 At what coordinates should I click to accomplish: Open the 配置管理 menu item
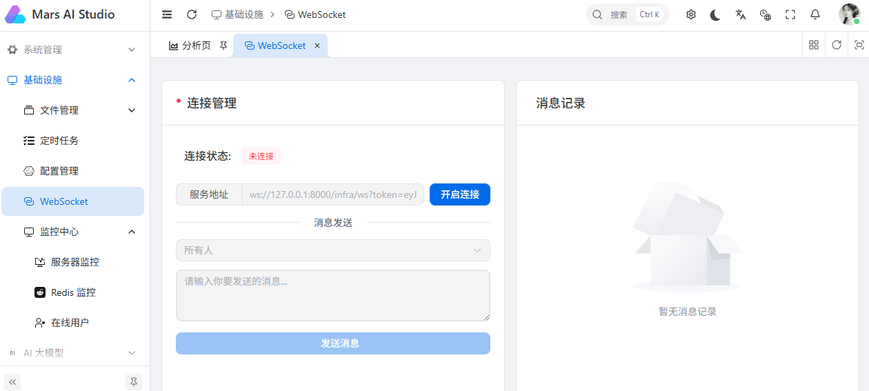(72, 171)
